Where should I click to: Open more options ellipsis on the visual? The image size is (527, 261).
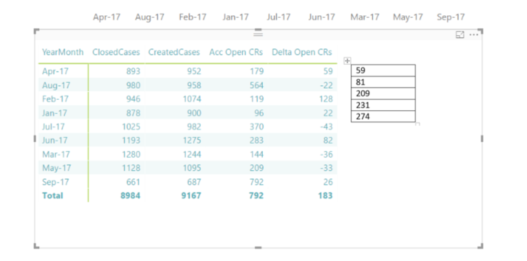(x=473, y=34)
